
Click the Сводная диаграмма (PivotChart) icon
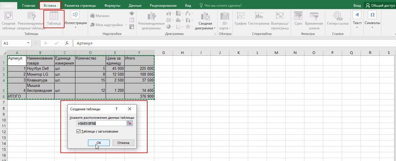click(205, 16)
